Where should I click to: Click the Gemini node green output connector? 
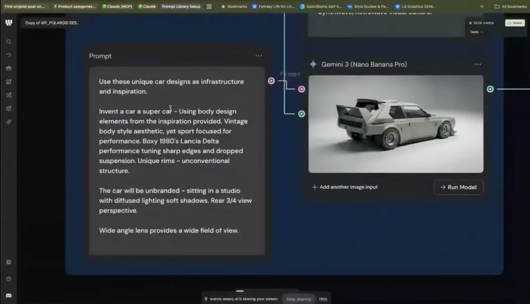pyautogui.click(x=490, y=89)
